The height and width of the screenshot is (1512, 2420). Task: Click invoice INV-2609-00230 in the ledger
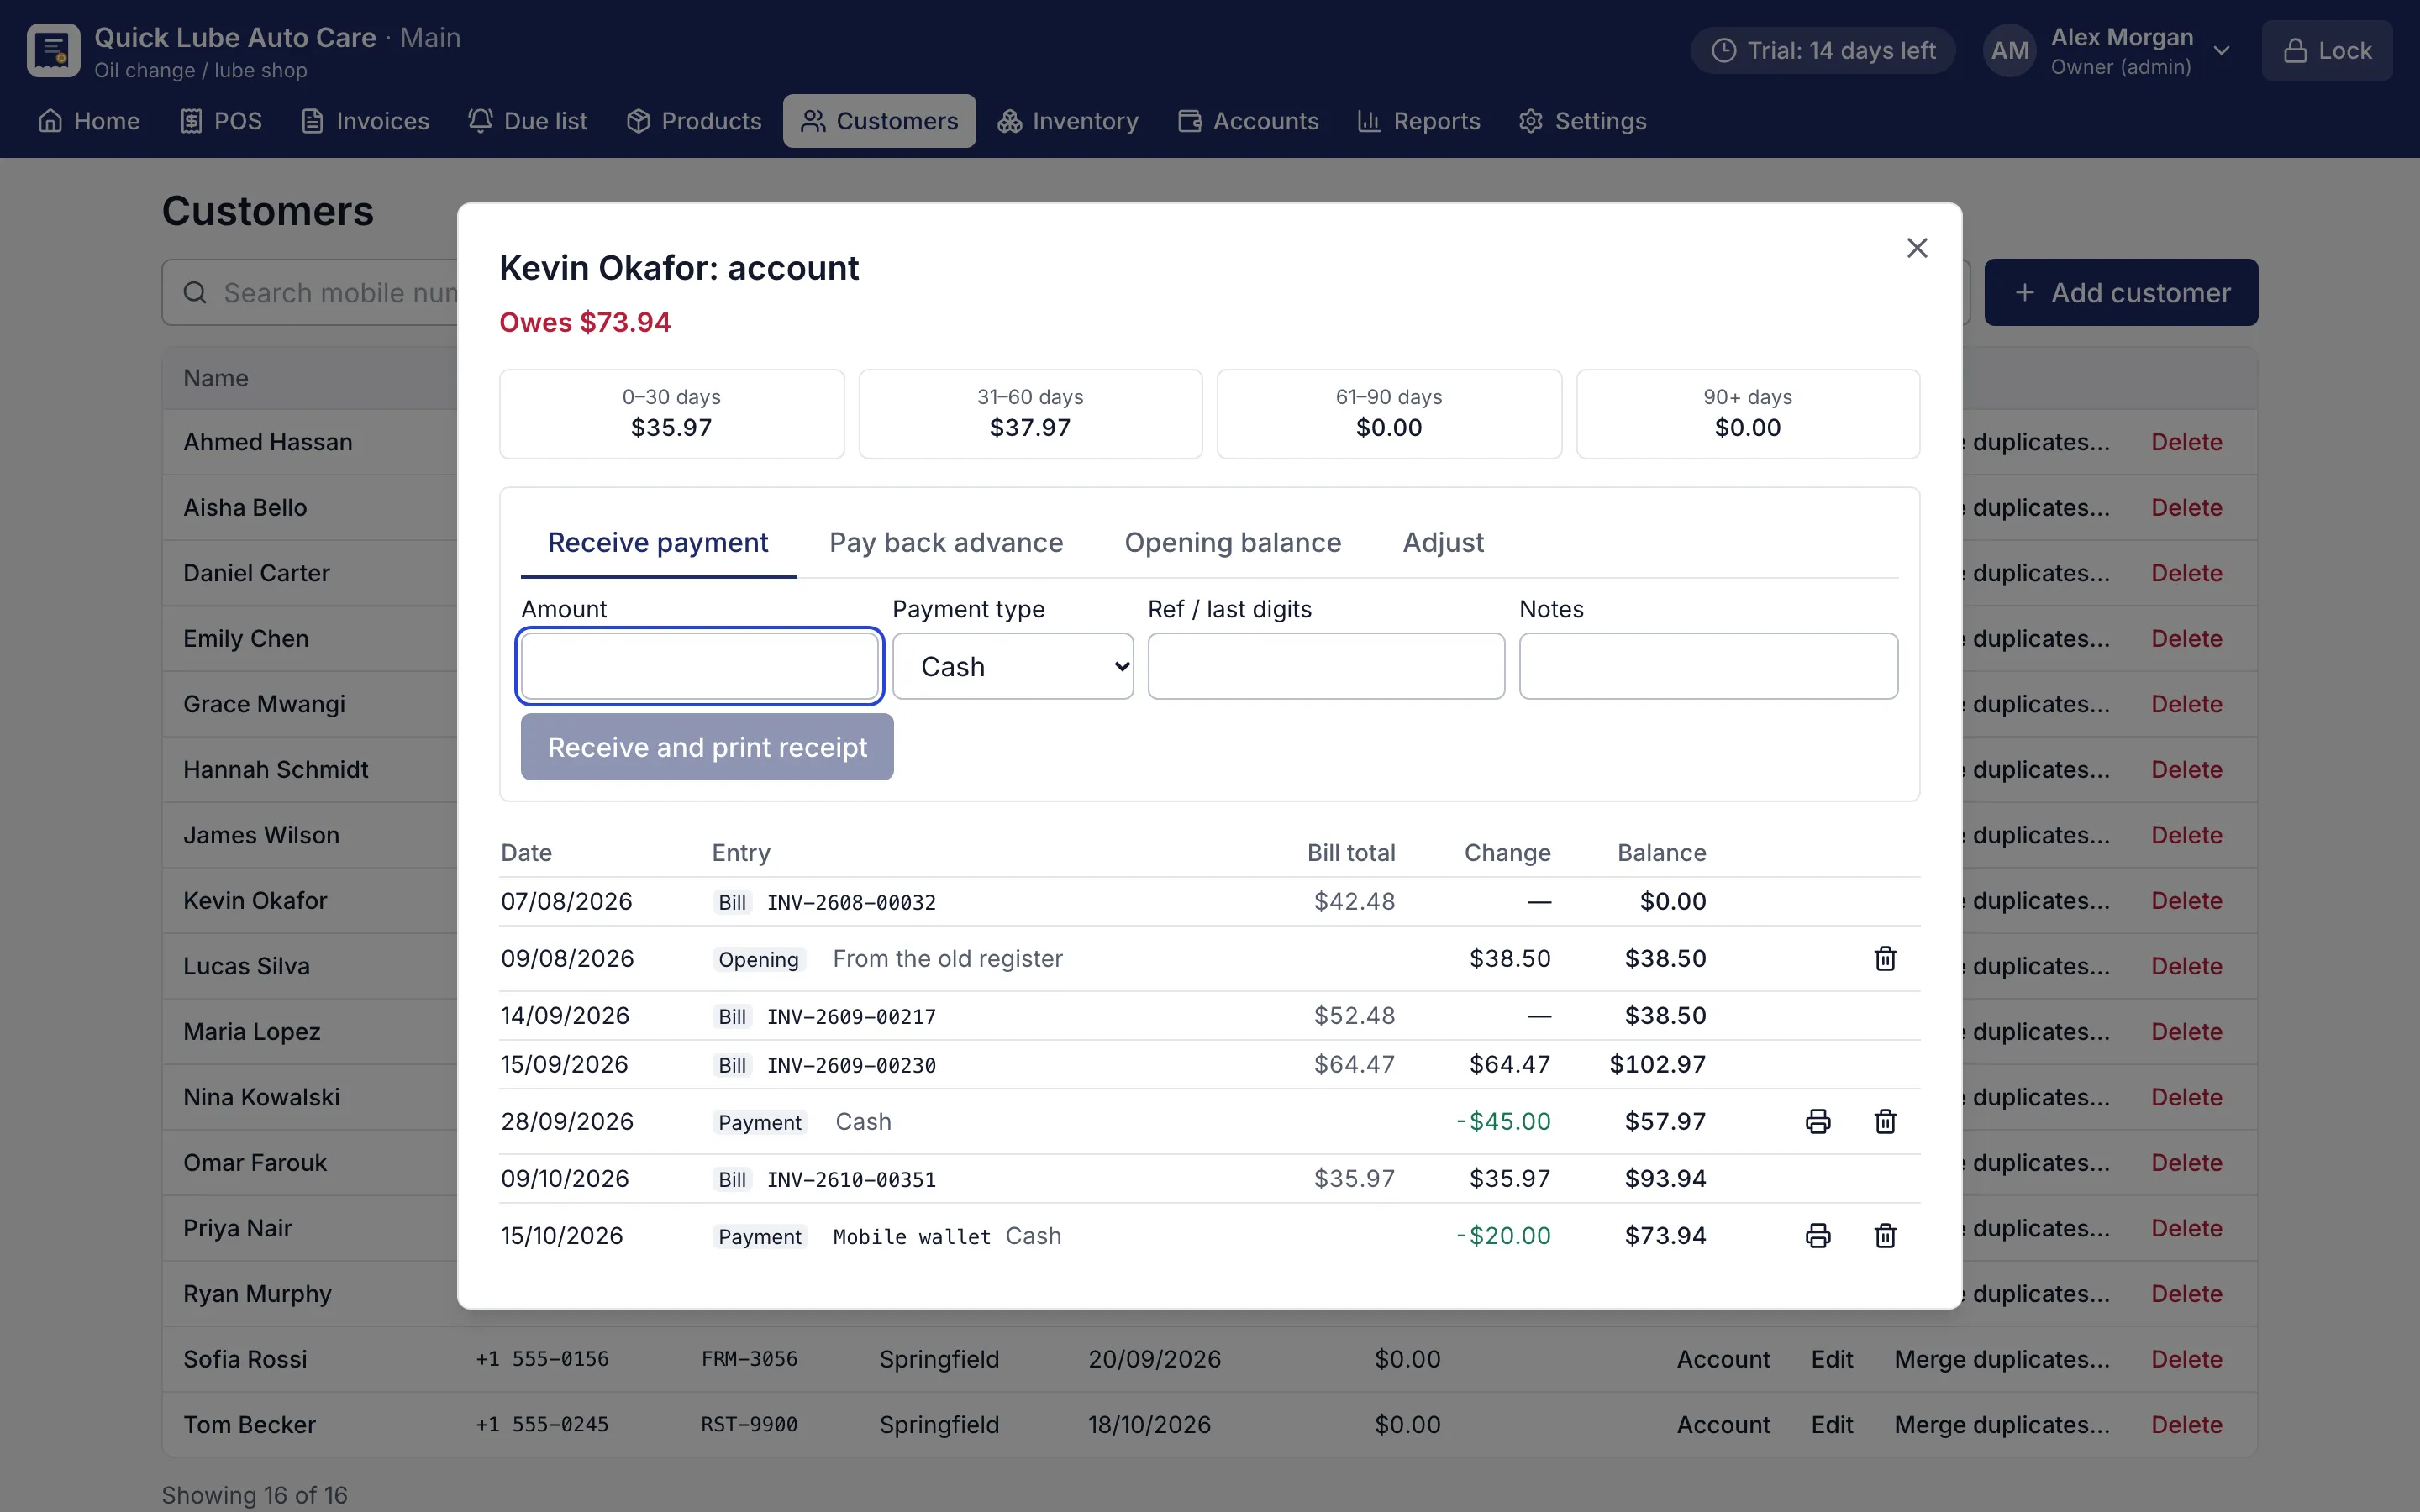click(x=851, y=1065)
